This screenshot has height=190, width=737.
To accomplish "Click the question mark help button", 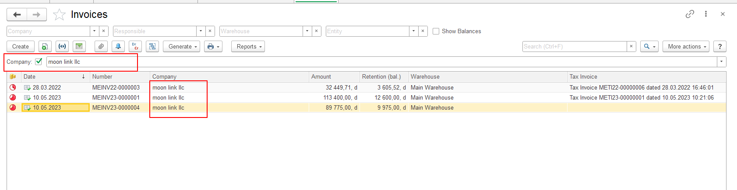I will tap(720, 46).
